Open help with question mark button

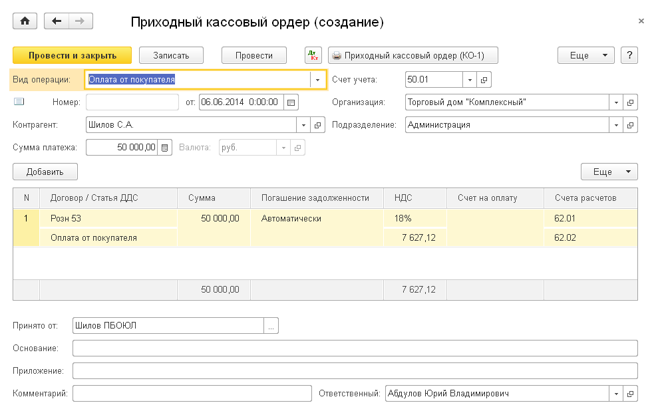(x=629, y=55)
